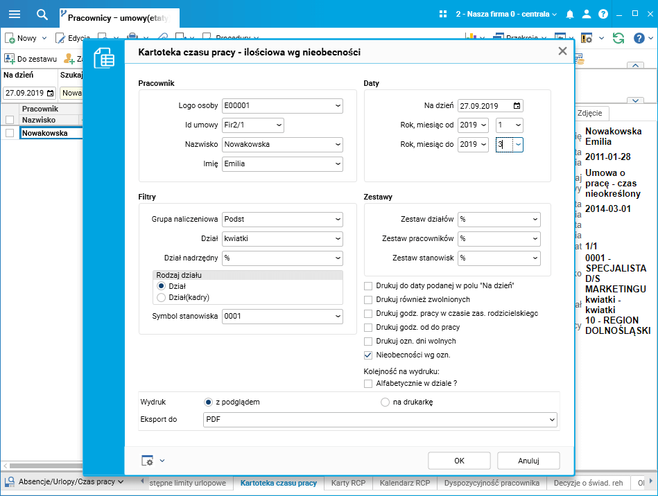Open the Zestaw pracowników dropdown
This screenshot has height=496, width=658.
point(535,238)
